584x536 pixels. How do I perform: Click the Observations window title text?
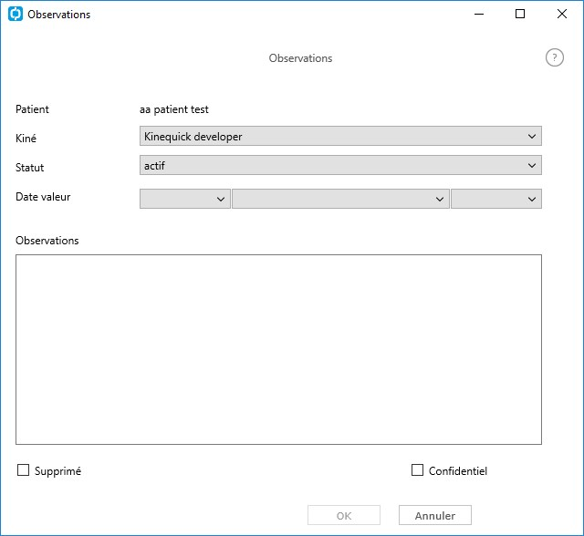[58, 15]
